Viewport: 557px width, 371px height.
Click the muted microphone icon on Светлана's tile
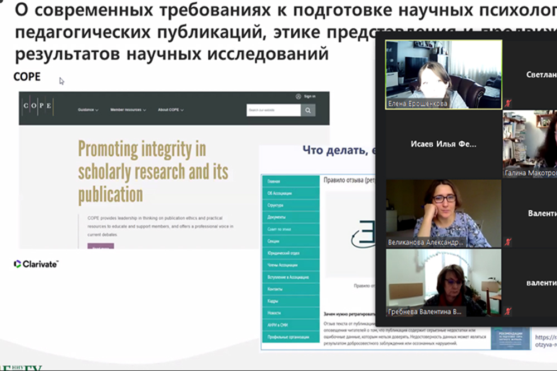(x=507, y=103)
